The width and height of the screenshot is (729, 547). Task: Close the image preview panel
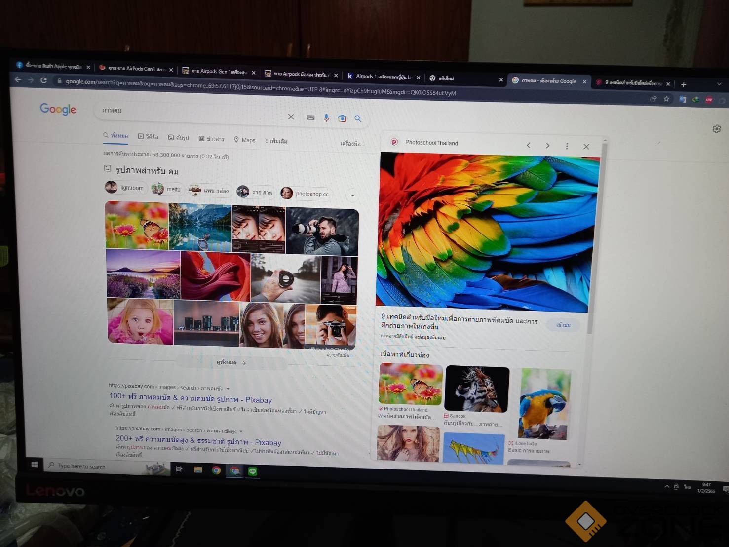[586, 147]
